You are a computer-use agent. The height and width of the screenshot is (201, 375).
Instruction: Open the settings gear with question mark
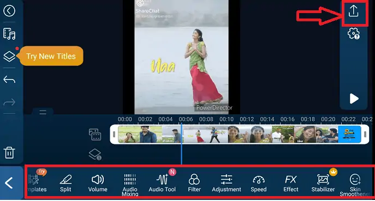click(x=354, y=33)
